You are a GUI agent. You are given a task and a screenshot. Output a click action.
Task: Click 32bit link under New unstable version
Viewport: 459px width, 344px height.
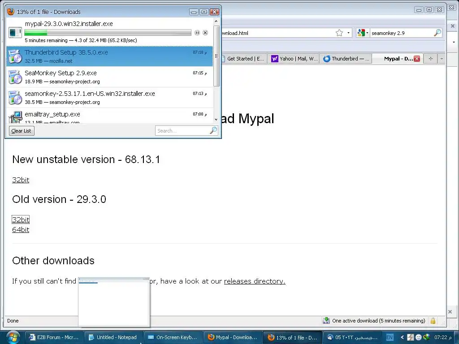click(21, 180)
